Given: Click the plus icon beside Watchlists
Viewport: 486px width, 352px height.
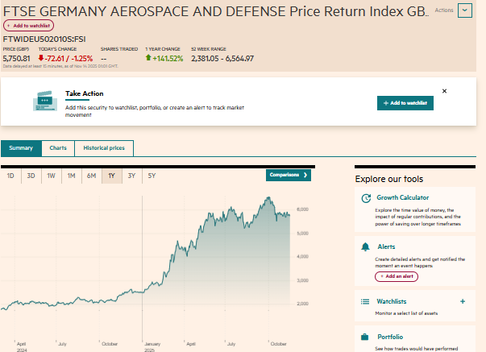Looking at the screenshot, I should tap(463, 301).
